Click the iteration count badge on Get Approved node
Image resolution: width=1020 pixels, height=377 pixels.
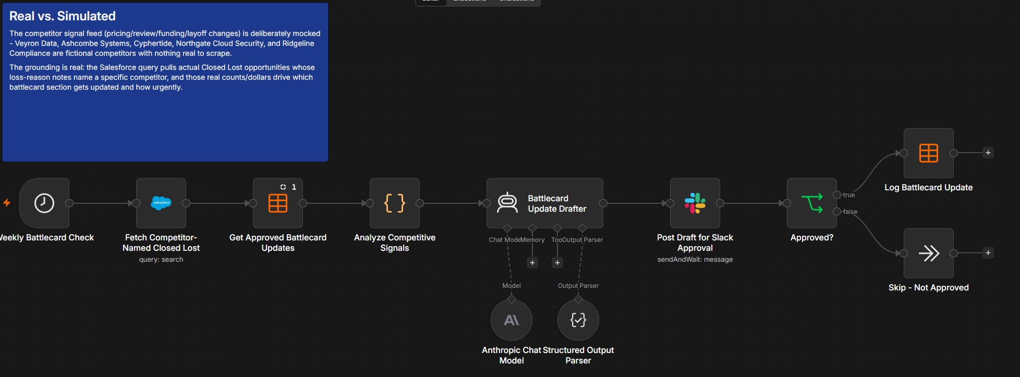coord(289,187)
